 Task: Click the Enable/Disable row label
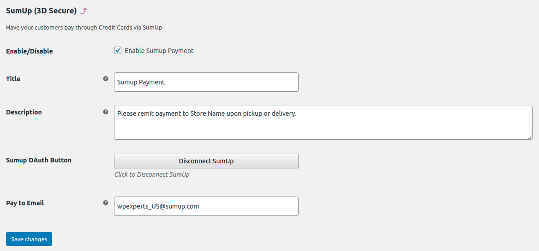click(x=30, y=51)
